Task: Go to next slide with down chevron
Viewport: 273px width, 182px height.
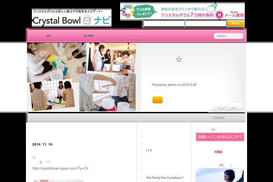Action: (222, 108)
